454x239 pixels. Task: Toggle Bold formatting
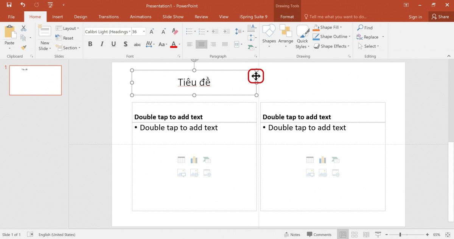90,44
